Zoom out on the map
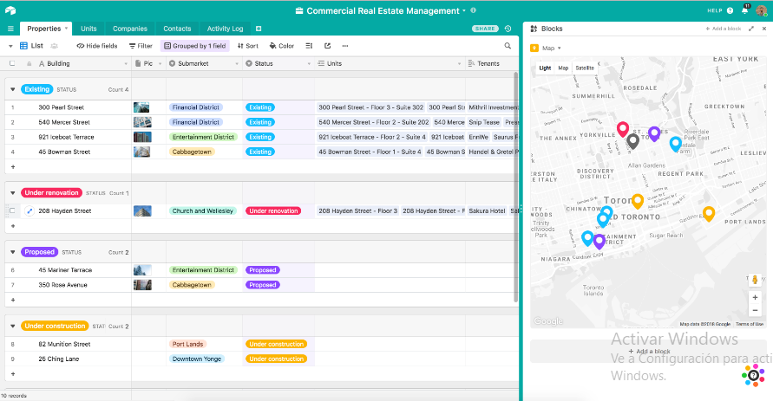 click(755, 310)
